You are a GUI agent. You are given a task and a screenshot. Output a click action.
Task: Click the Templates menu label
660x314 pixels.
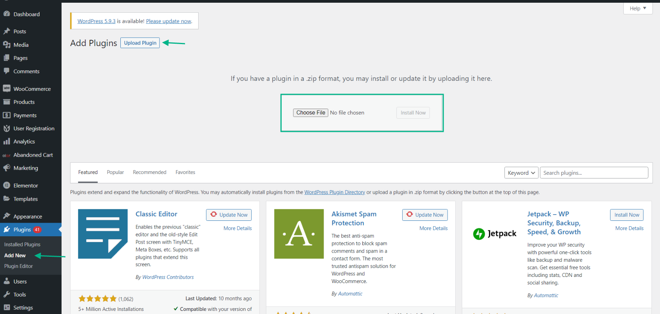pos(26,199)
